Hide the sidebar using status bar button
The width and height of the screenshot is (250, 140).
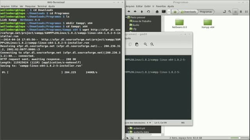coord(139,138)
